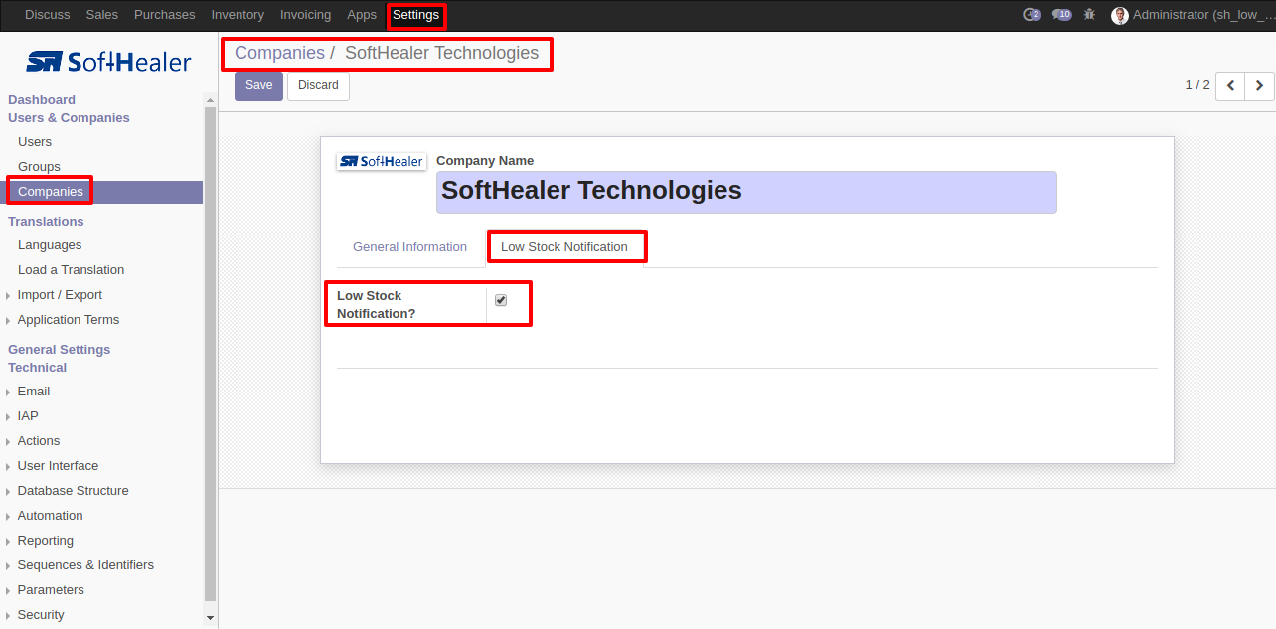Screen dimensions: 1276x629
Task: Open the Apps menu
Action: pos(362,15)
